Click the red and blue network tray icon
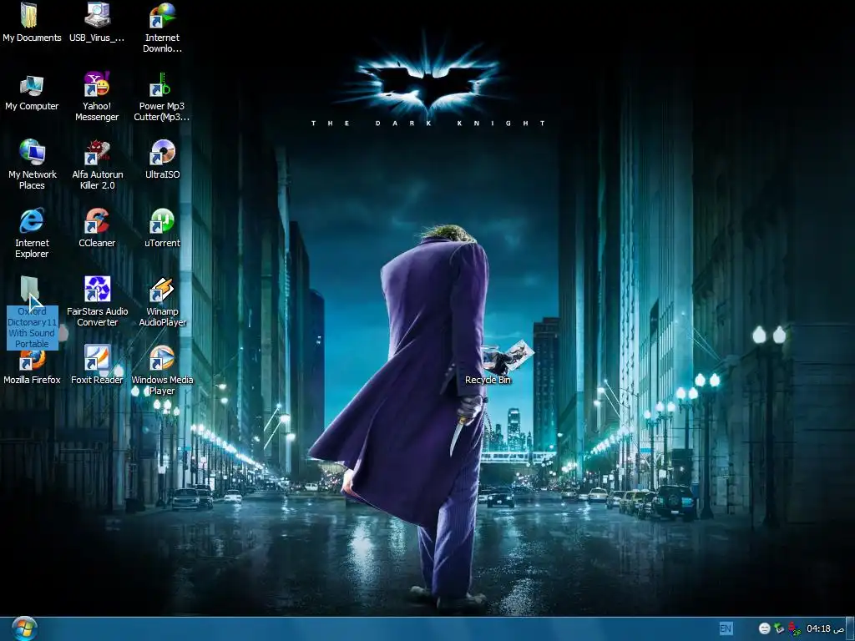 pyautogui.click(x=795, y=628)
